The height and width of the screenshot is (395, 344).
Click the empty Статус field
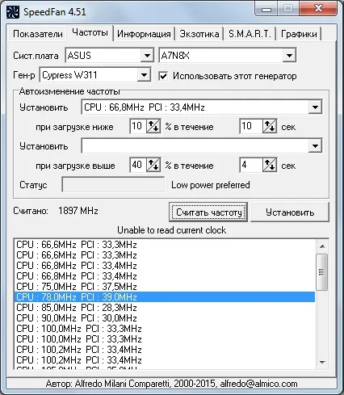pyautogui.click(x=113, y=185)
